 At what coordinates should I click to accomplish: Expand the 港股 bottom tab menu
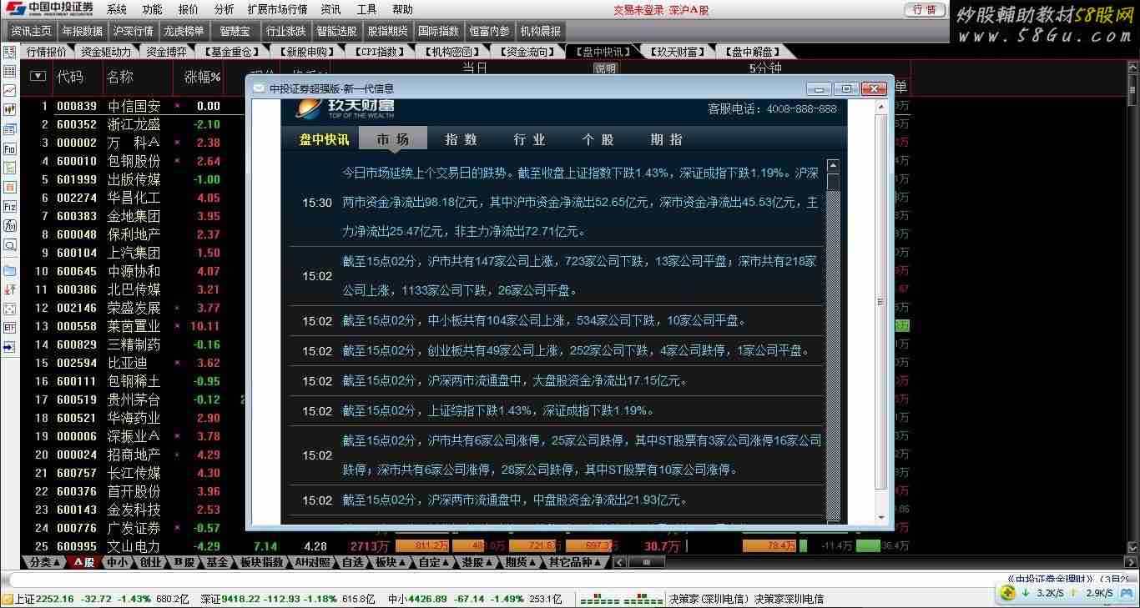pyautogui.click(x=477, y=562)
